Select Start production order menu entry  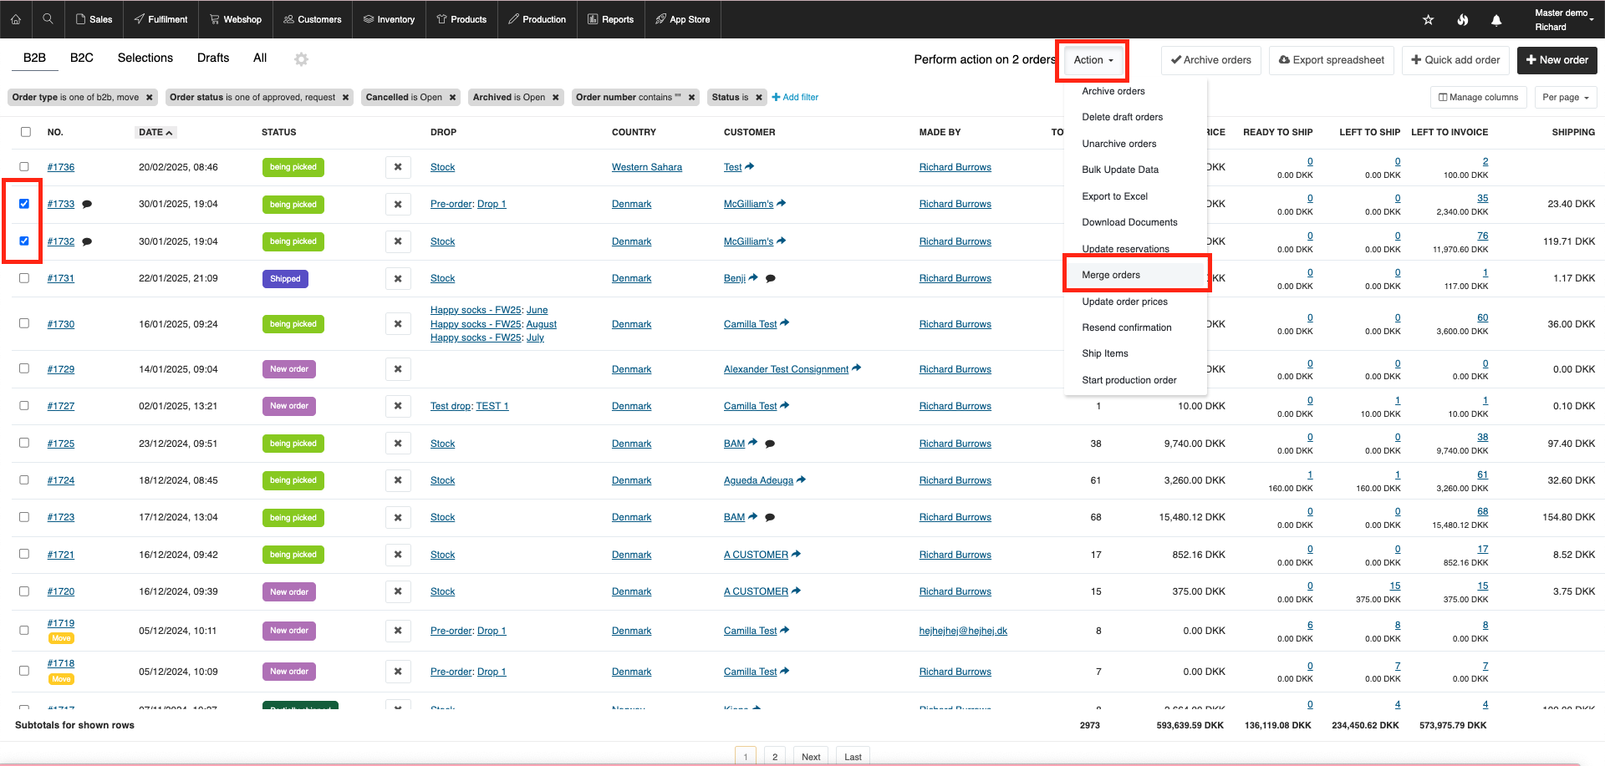[1135, 380]
